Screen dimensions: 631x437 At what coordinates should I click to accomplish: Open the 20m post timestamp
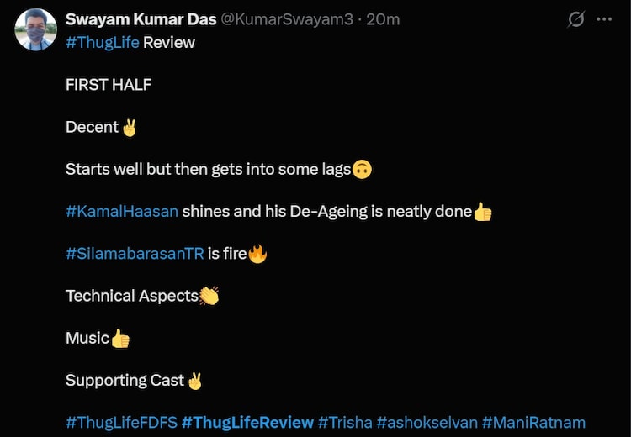pos(384,19)
